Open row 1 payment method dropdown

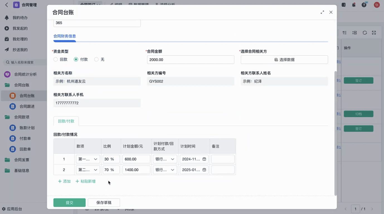(x=165, y=159)
